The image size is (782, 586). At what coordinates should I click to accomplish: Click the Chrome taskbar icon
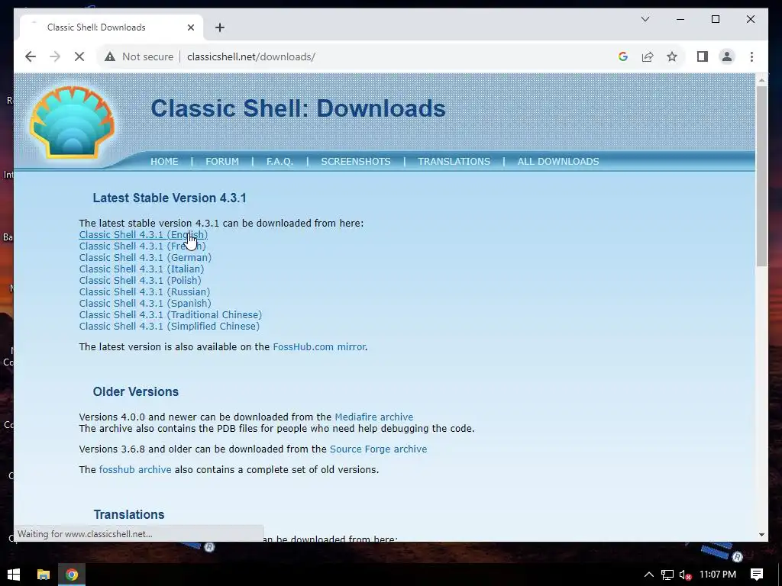[72, 575]
